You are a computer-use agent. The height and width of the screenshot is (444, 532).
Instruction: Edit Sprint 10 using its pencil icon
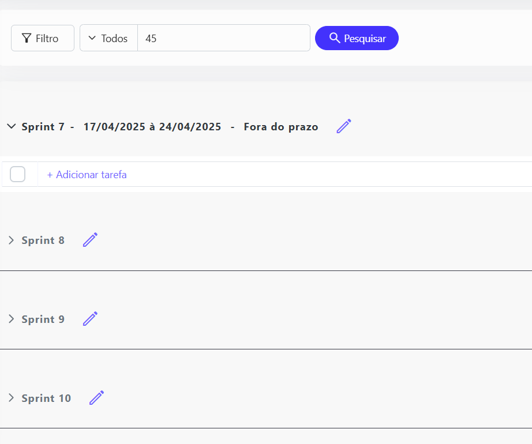tap(96, 398)
